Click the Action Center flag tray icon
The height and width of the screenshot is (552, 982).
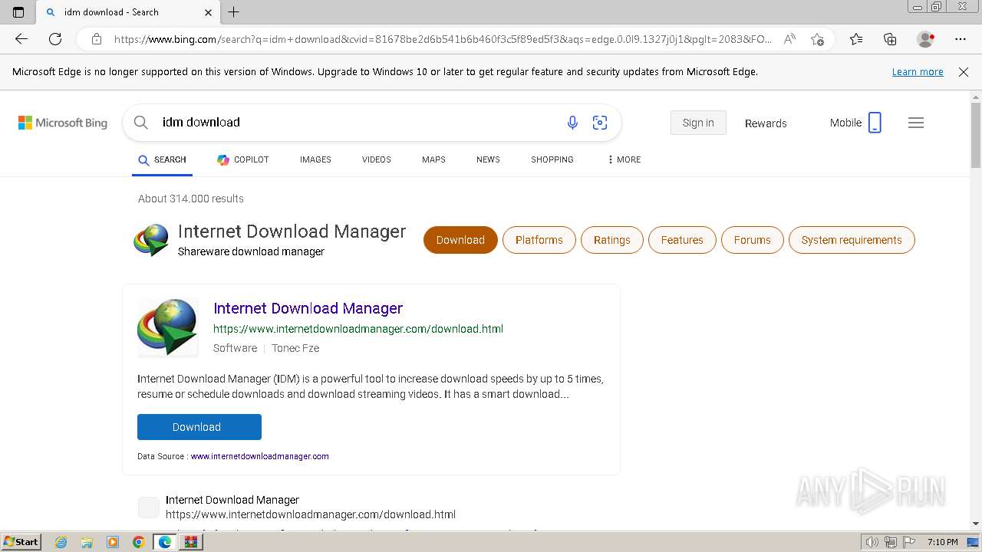908,542
